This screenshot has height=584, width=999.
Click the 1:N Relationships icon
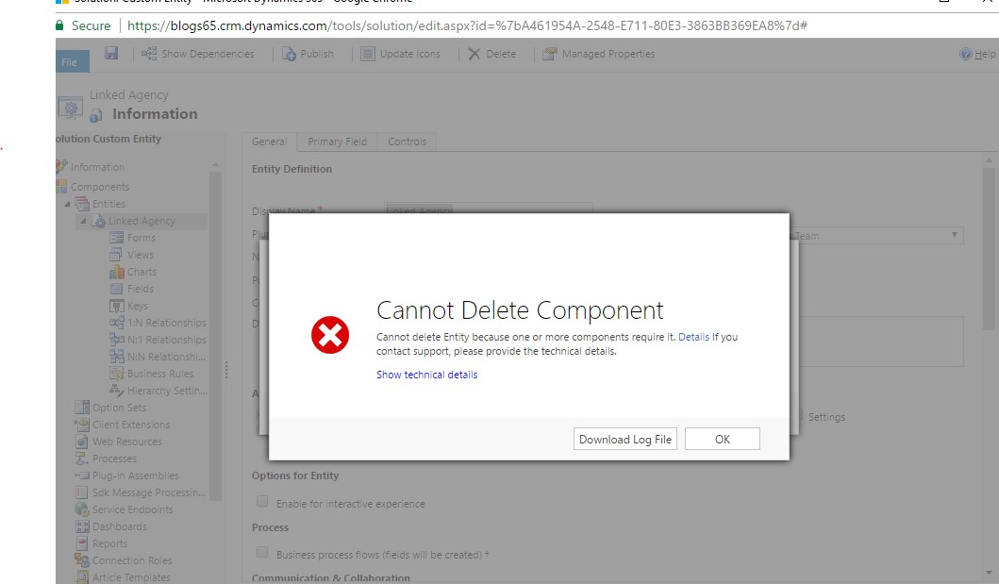(116, 323)
